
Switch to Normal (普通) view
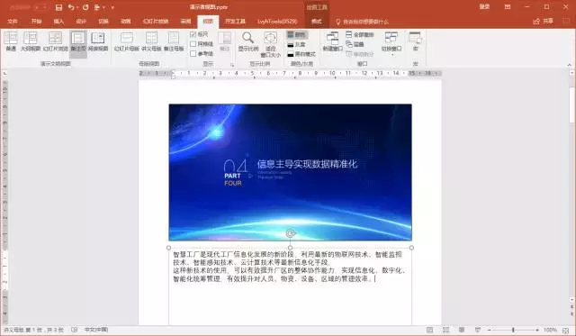11,41
